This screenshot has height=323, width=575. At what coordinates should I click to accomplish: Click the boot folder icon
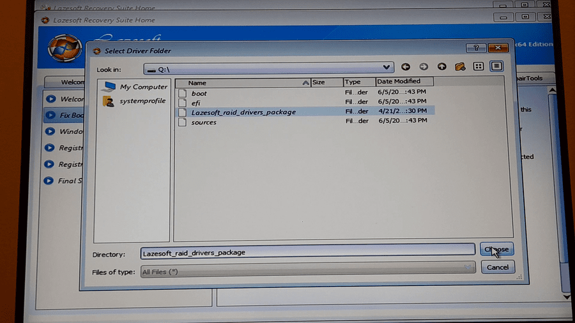click(x=182, y=93)
